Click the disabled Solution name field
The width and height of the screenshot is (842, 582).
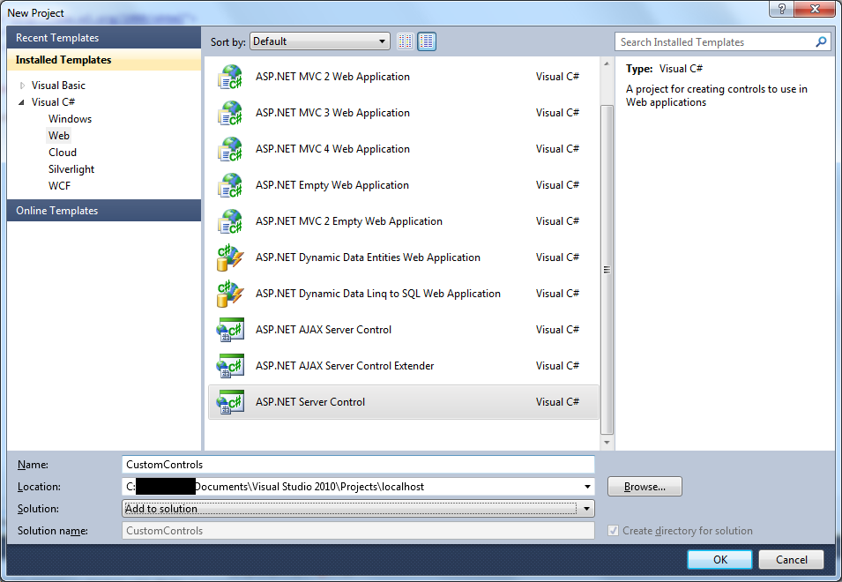pos(358,531)
